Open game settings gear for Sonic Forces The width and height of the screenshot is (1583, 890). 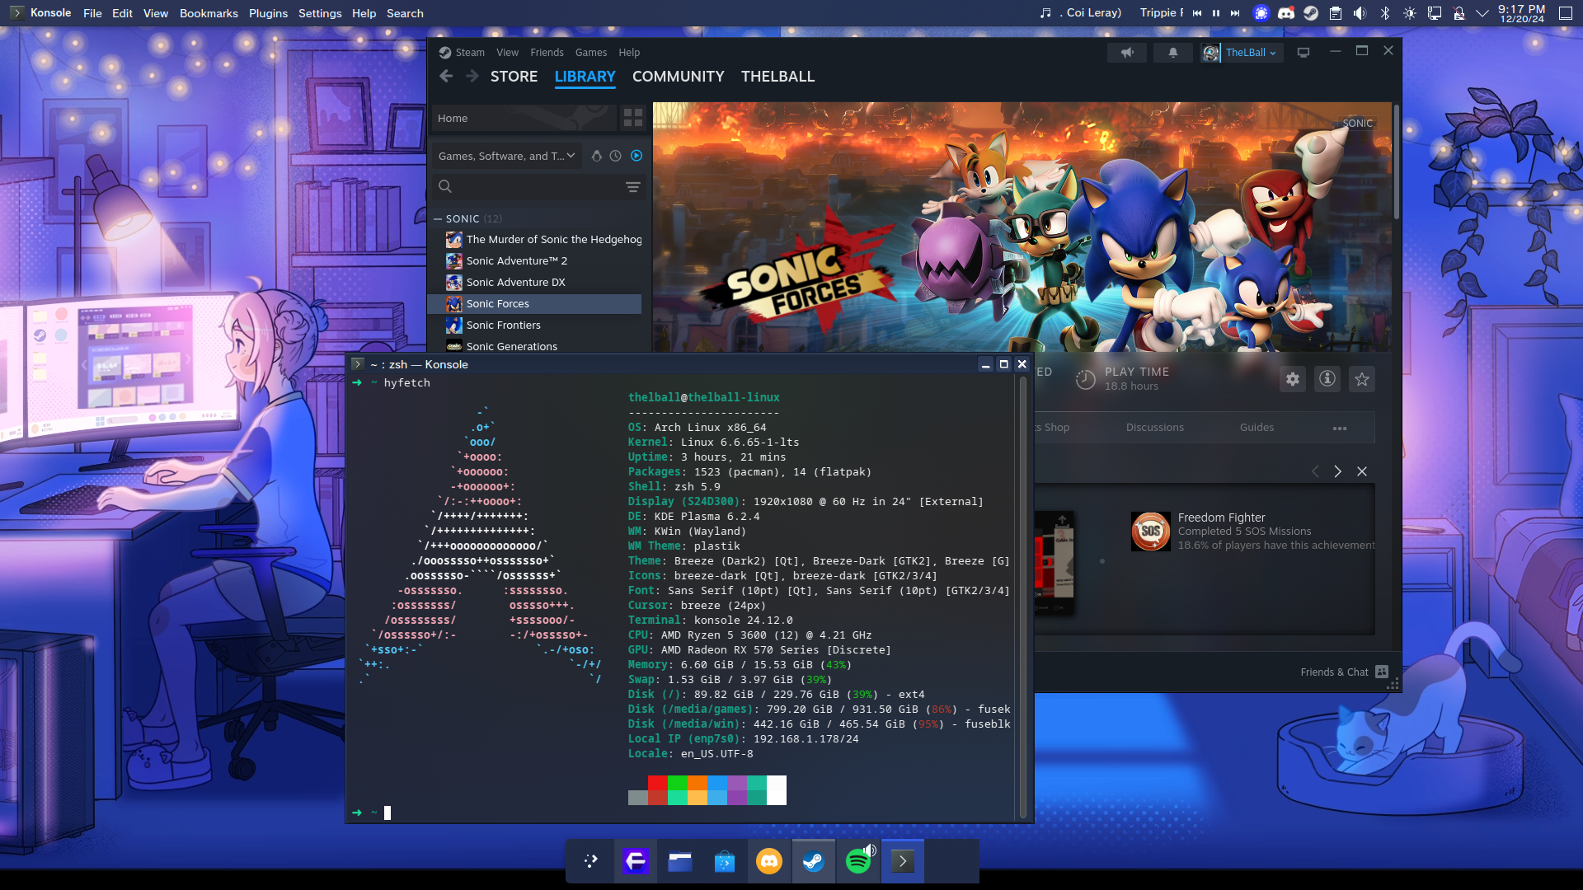click(1292, 379)
